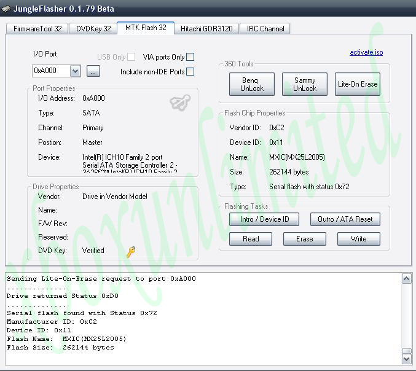
Task: Click the Intro / Device ID button
Action: click(x=264, y=219)
